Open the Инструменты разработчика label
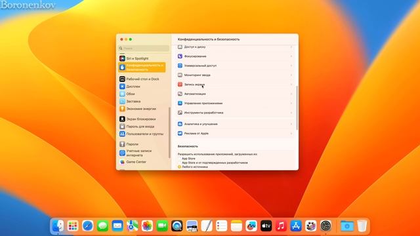 pyautogui.click(x=203, y=113)
